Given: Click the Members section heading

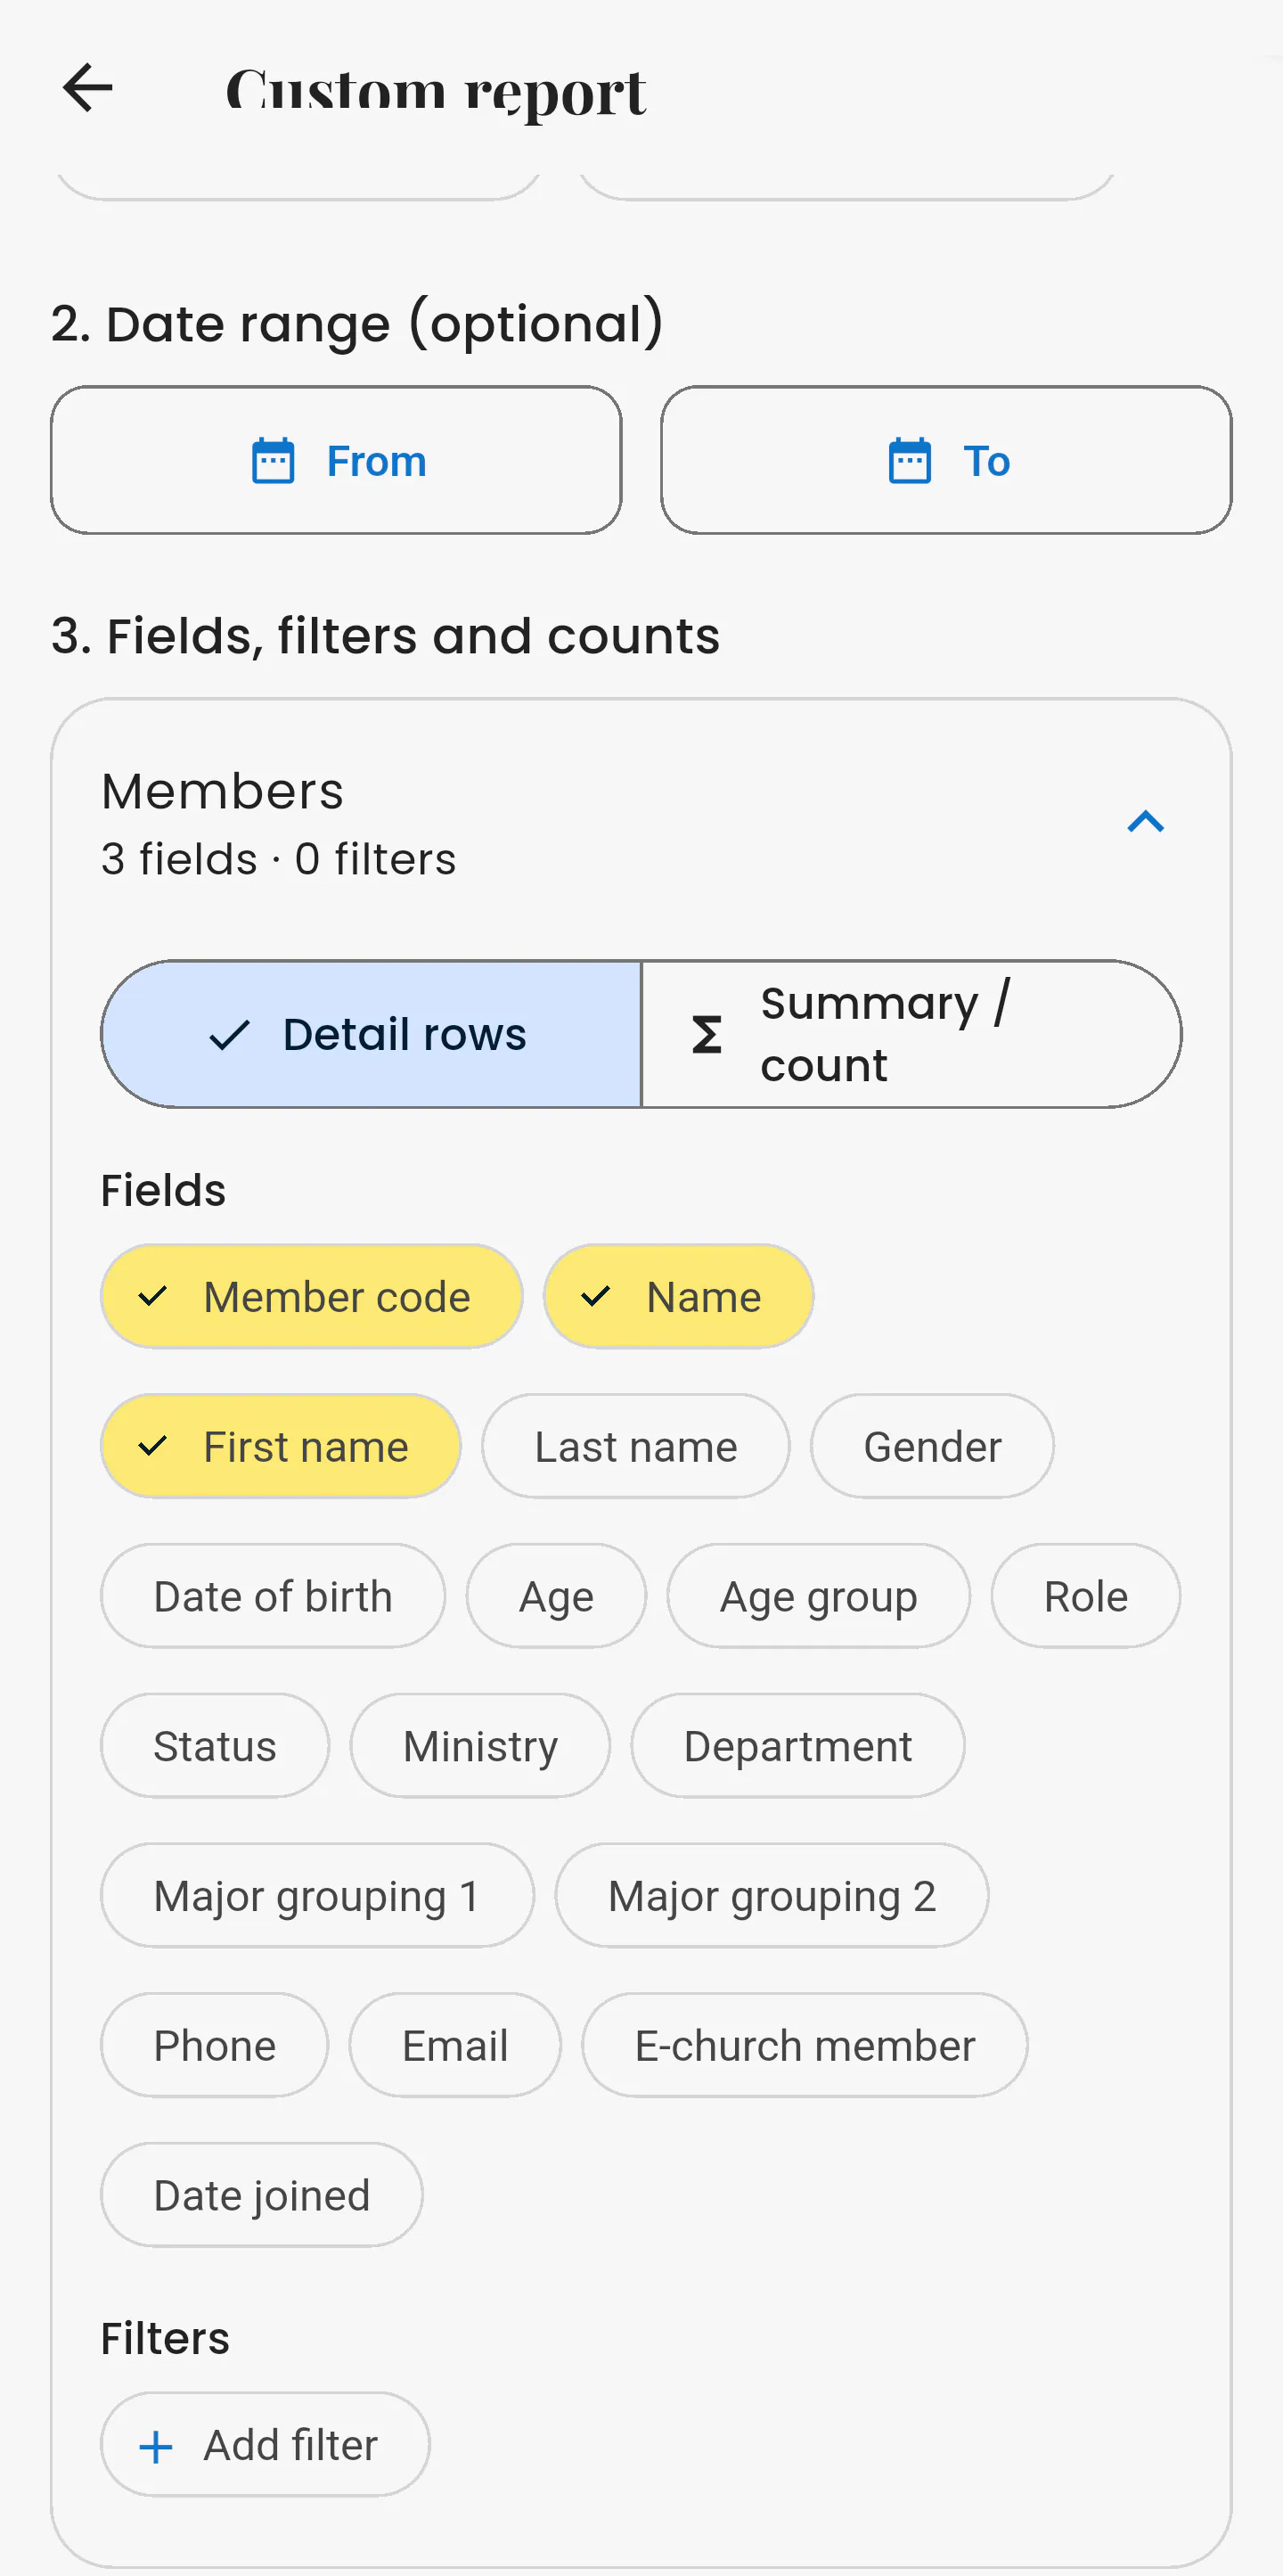Looking at the screenshot, I should pos(222,791).
